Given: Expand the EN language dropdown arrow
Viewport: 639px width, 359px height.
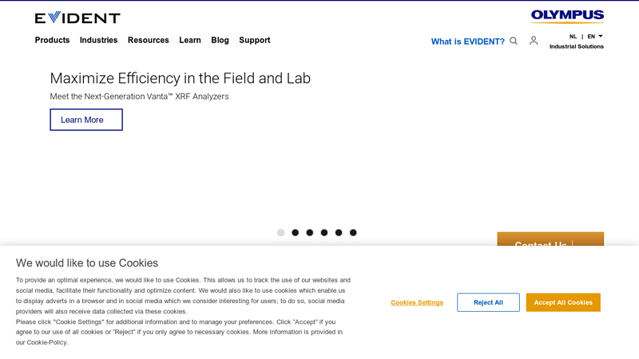Looking at the screenshot, I should click(x=601, y=36).
